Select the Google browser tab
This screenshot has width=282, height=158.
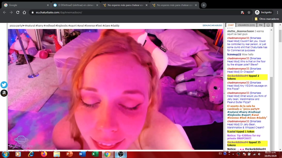coord(26,5)
